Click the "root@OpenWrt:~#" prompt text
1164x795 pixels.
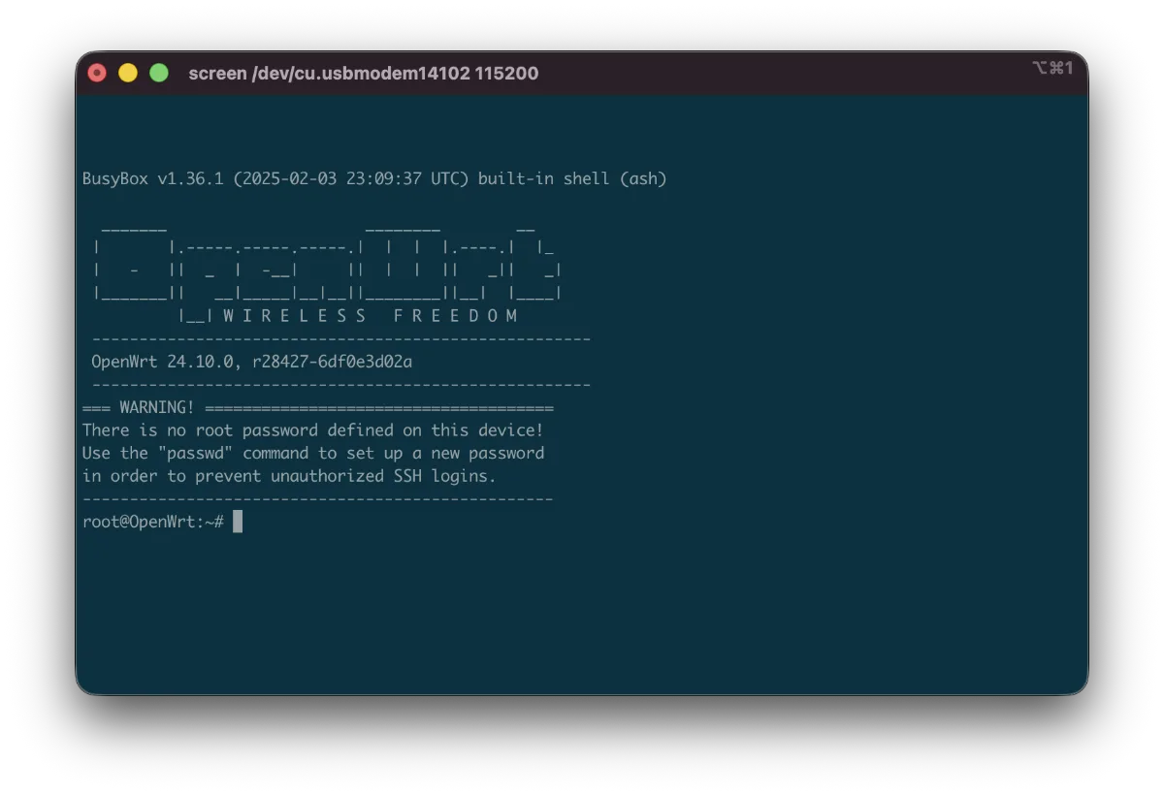153,522
